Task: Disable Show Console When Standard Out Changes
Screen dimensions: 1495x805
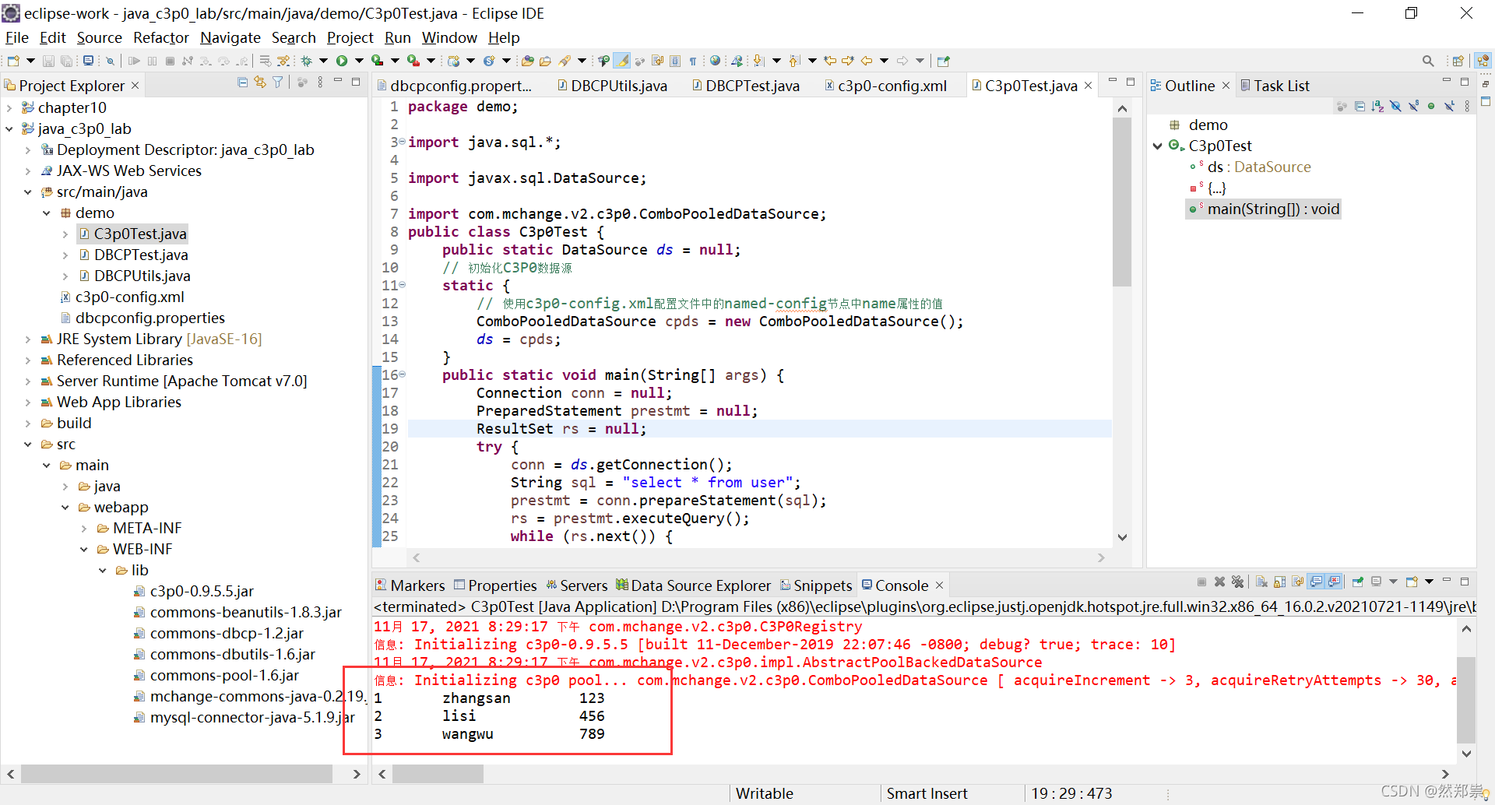Action: tap(1315, 582)
